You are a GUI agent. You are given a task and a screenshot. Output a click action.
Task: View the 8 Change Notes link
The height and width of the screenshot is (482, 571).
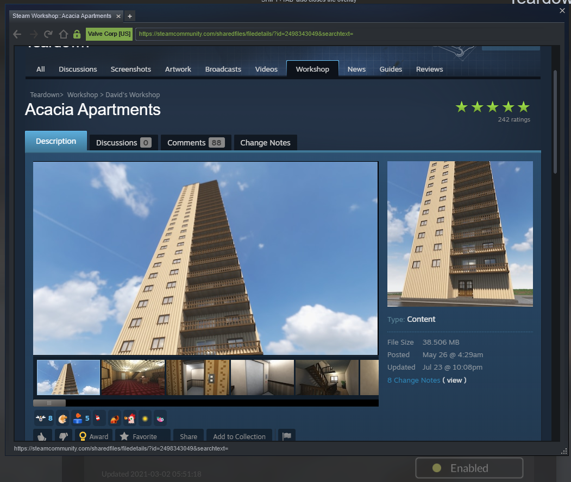(413, 380)
